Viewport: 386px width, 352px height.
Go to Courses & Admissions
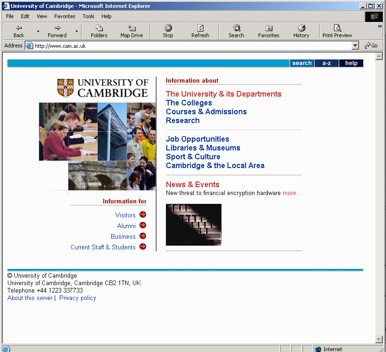tap(206, 112)
